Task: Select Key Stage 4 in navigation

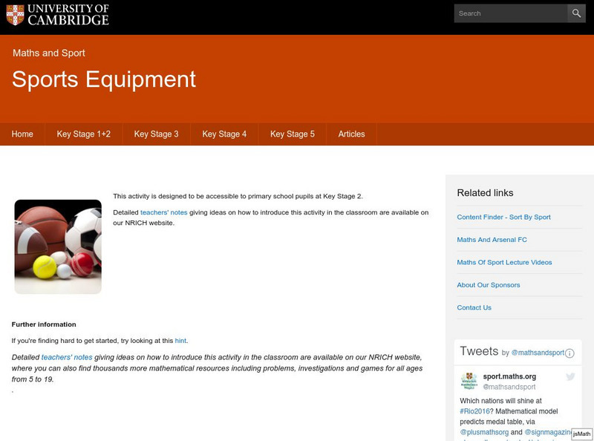Action: (x=224, y=134)
